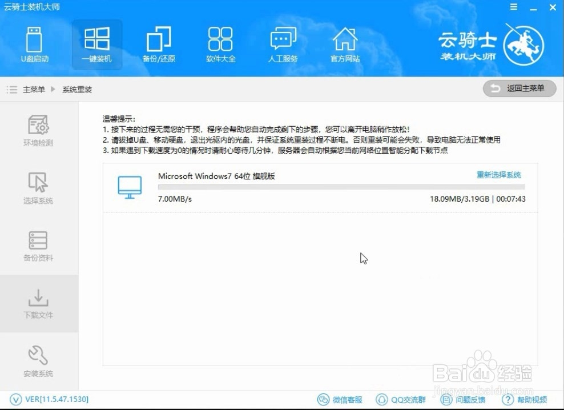Select the 环境检测 step
The width and height of the screenshot is (564, 410).
coord(38,131)
